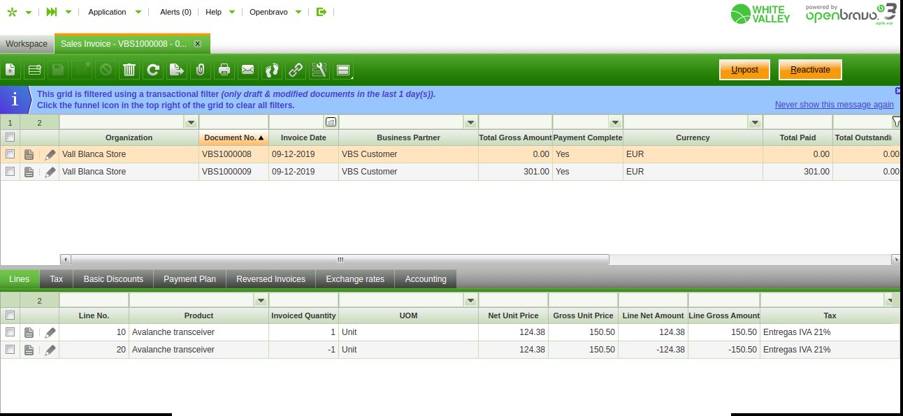
Task: Click the Refresh circular arrow icon
Action: click(153, 70)
